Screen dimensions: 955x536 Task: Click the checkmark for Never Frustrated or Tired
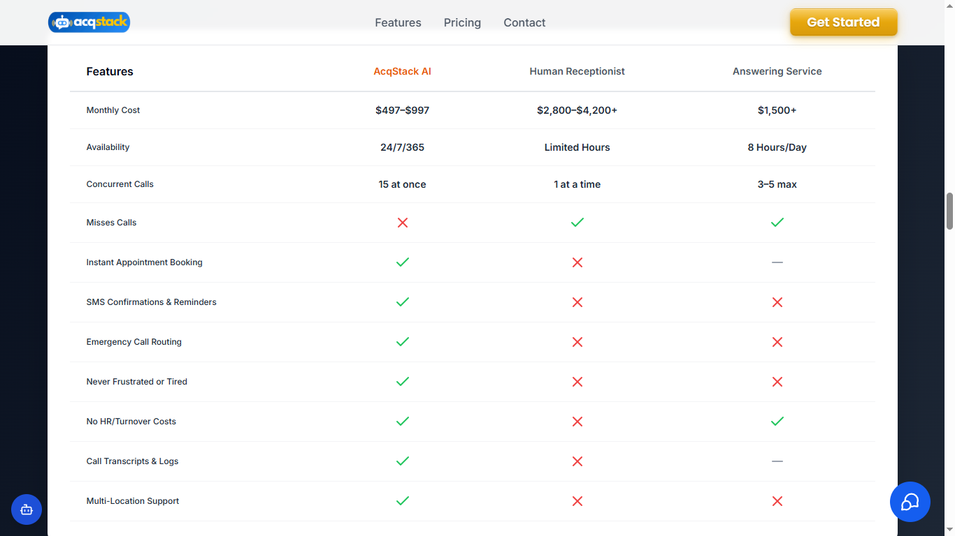tap(402, 382)
